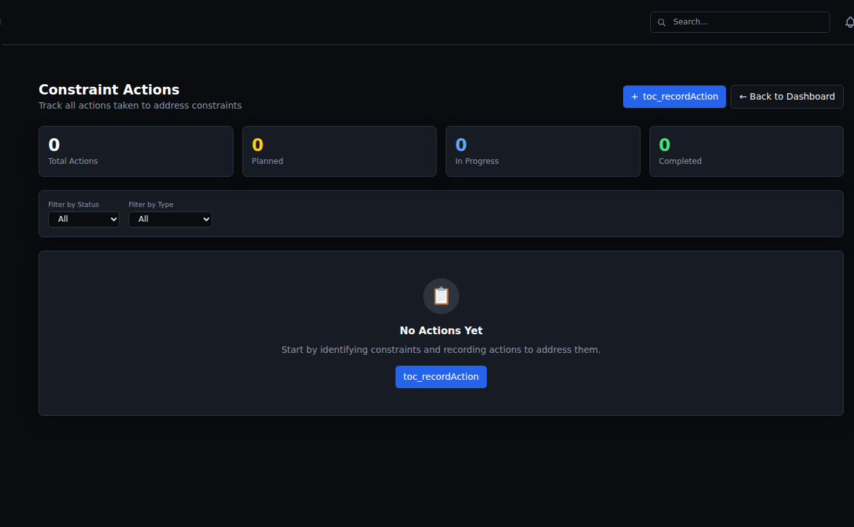
Task: Click the yellow Planned count number
Action: pyautogui.click(x=258, y=145)
